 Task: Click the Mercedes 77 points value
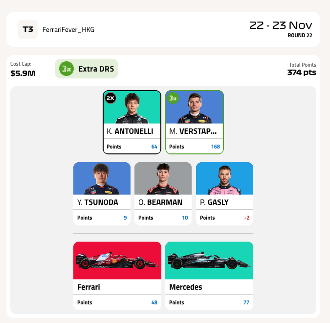[x=246, y=302]
